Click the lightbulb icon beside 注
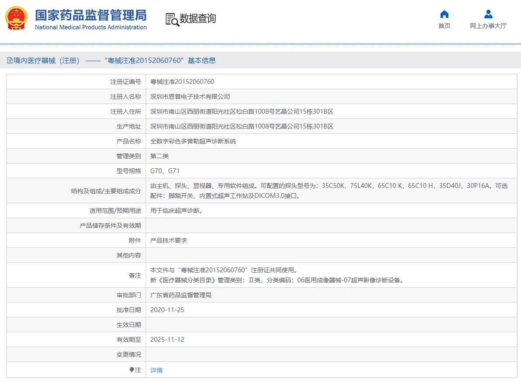 [132, 370]
